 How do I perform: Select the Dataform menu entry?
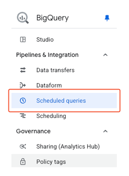tap(64, 85)
